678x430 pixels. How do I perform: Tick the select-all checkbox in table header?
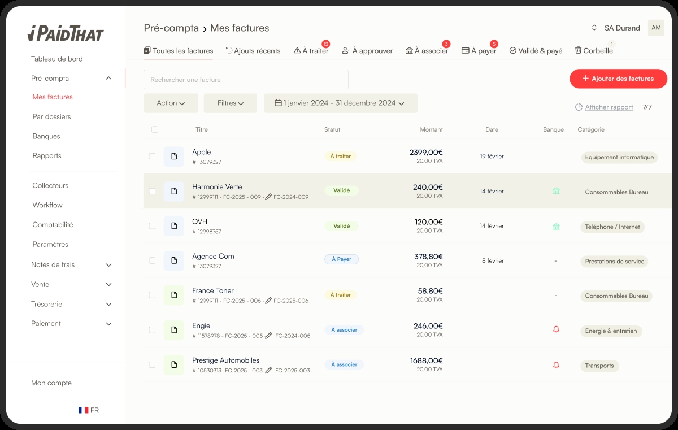[x=155, y=129]
